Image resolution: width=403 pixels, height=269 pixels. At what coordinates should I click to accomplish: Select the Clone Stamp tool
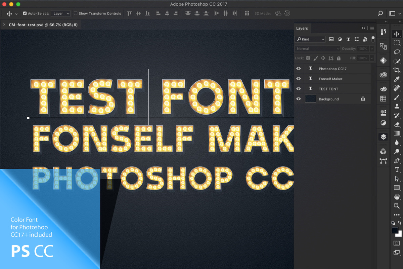[x=397, y=106]
